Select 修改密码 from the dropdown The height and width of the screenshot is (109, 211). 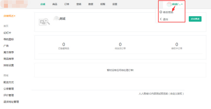tap(168, 12)
